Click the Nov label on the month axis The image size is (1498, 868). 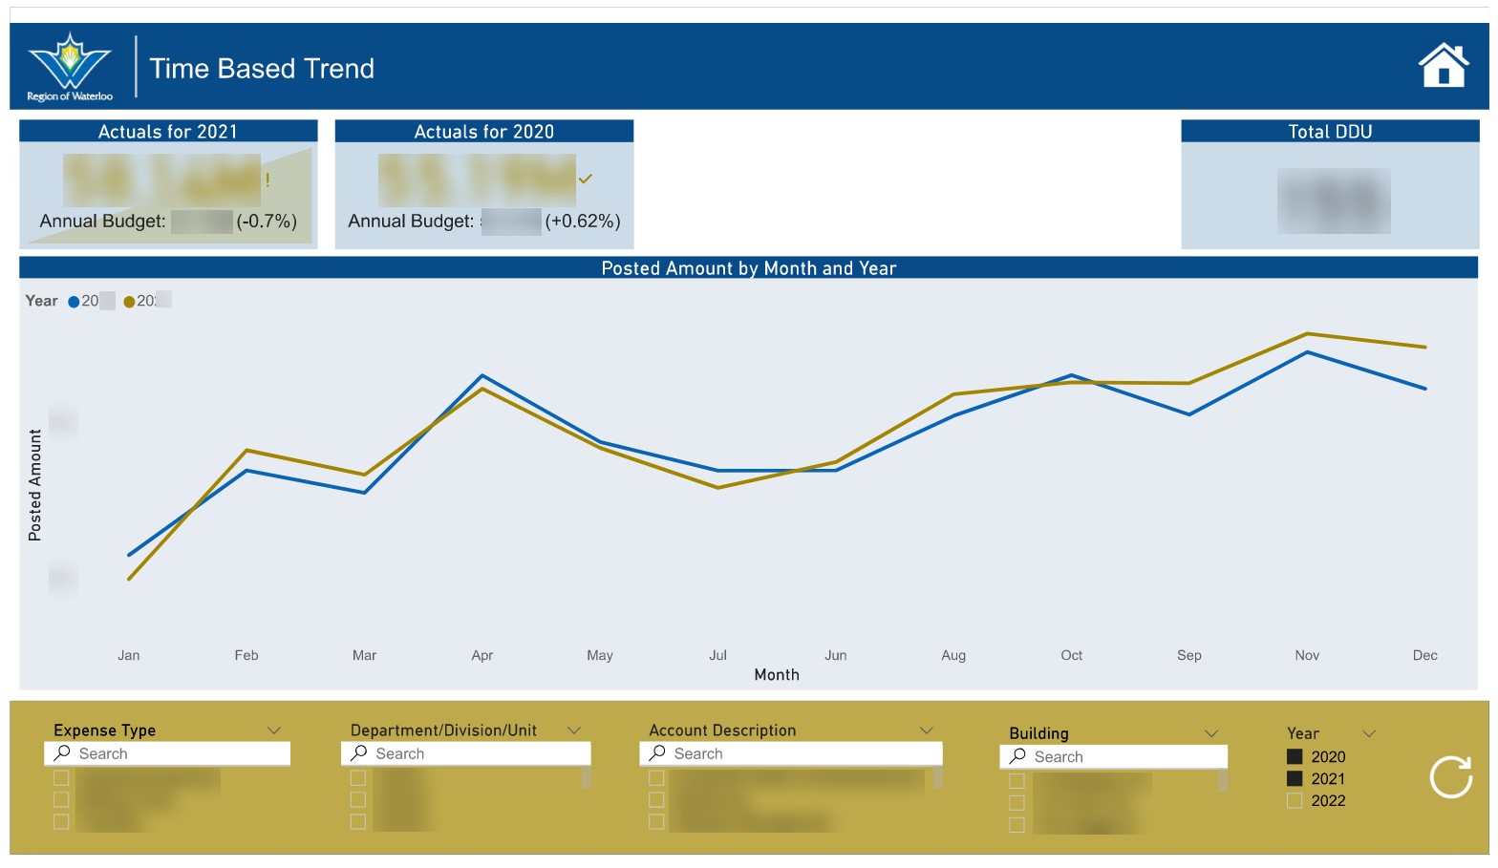click(x=1307, y=655)
